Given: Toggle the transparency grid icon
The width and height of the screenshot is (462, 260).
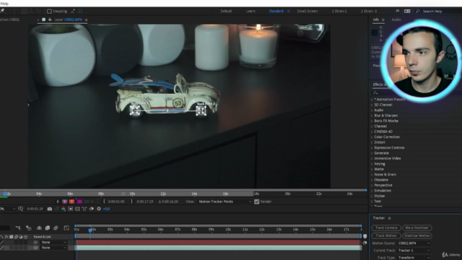Looking at the screenshot, I should tap(77, 209).
